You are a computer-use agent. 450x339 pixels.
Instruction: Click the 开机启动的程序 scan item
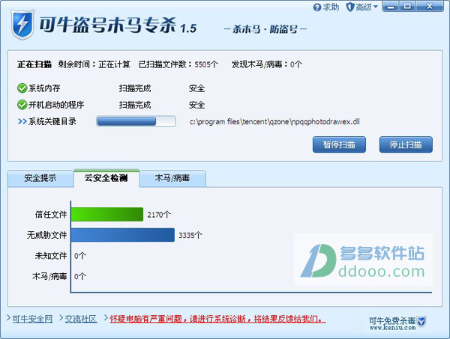point(56,105)
